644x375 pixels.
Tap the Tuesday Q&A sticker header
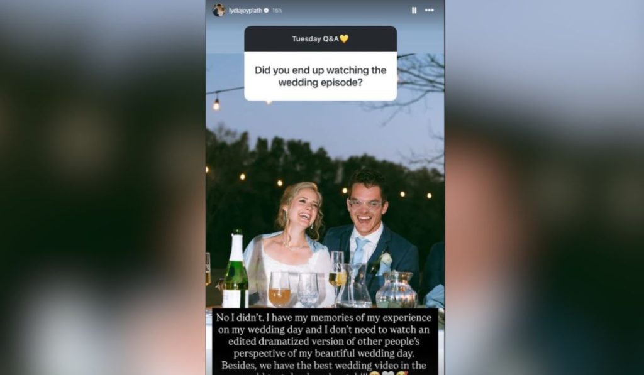[x=320, y=38]
